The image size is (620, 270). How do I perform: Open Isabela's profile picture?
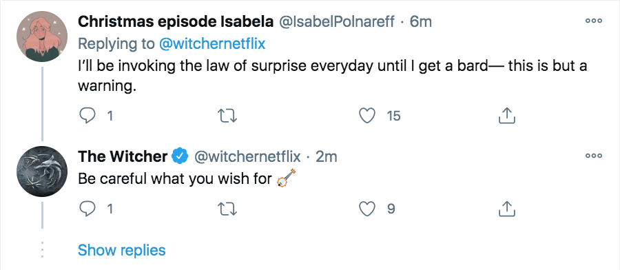42,37
